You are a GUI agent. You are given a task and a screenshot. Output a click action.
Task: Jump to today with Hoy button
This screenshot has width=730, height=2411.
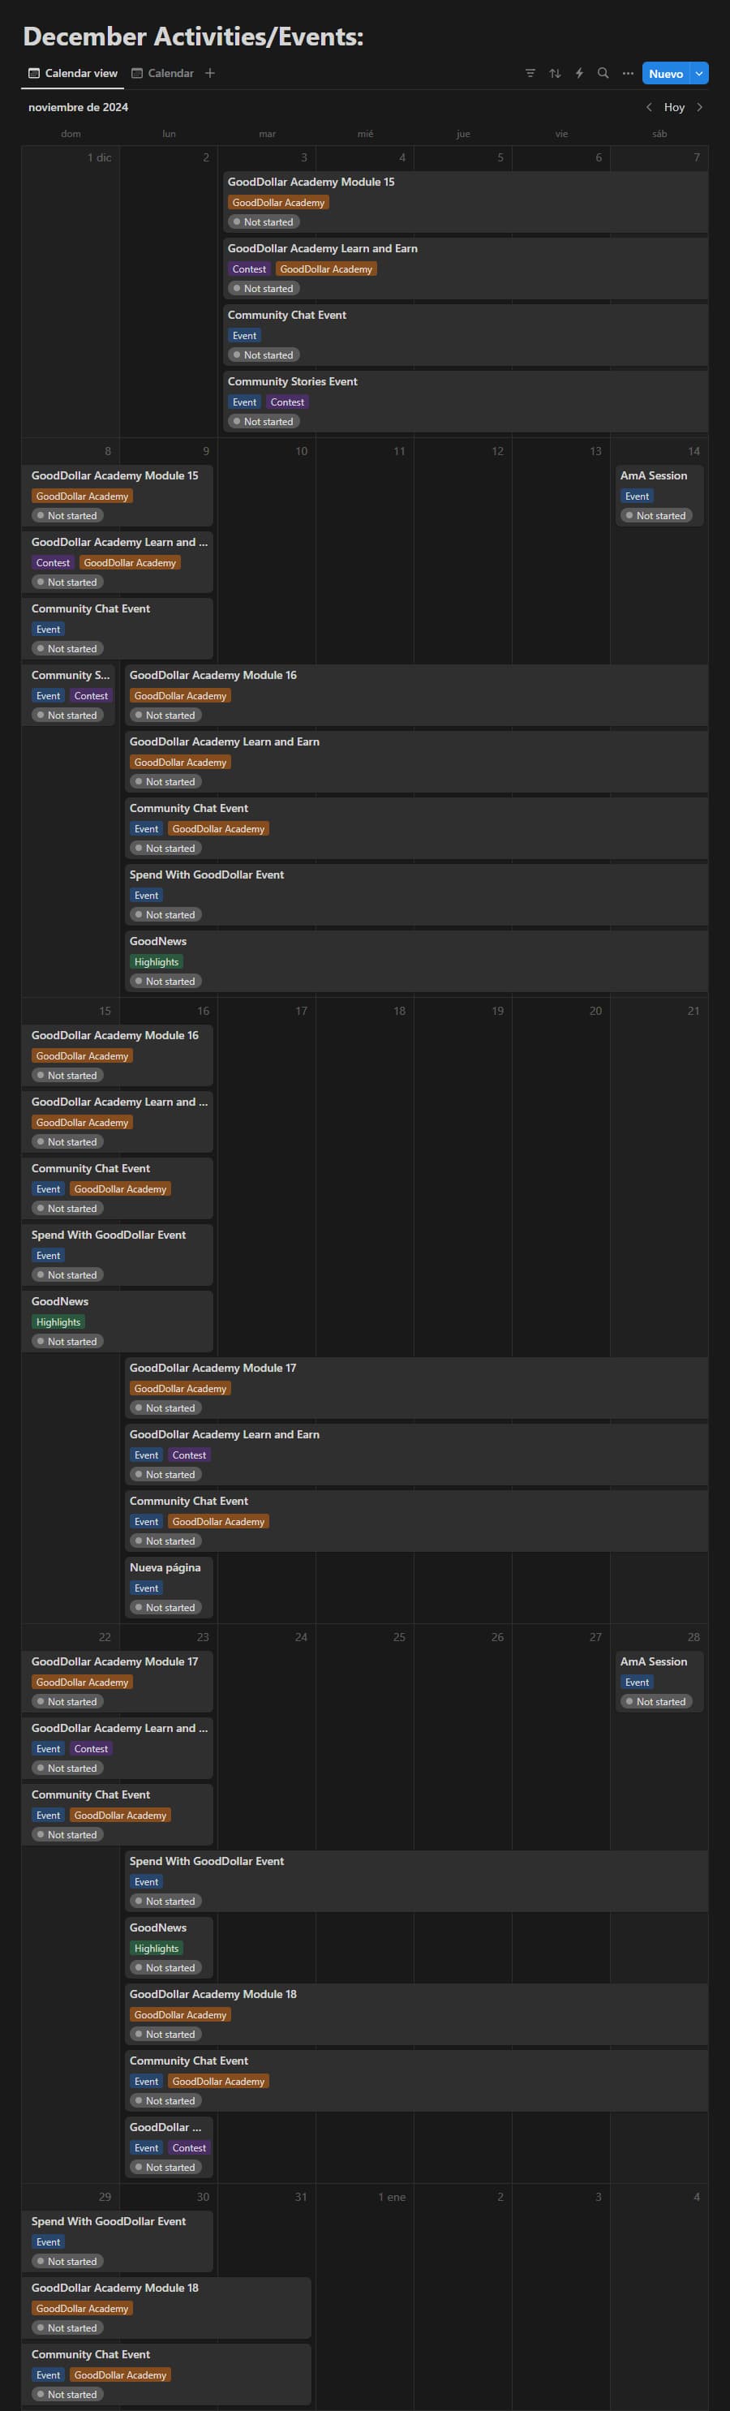click(675, 107)
